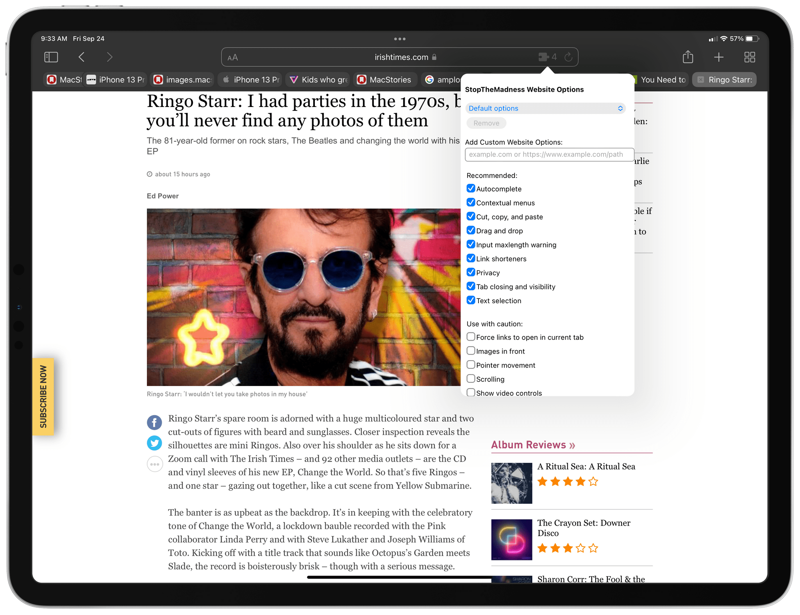Toggle Cut, copy, and paste
The width and height of the screenshot is (800, 615).
[471, 217]
